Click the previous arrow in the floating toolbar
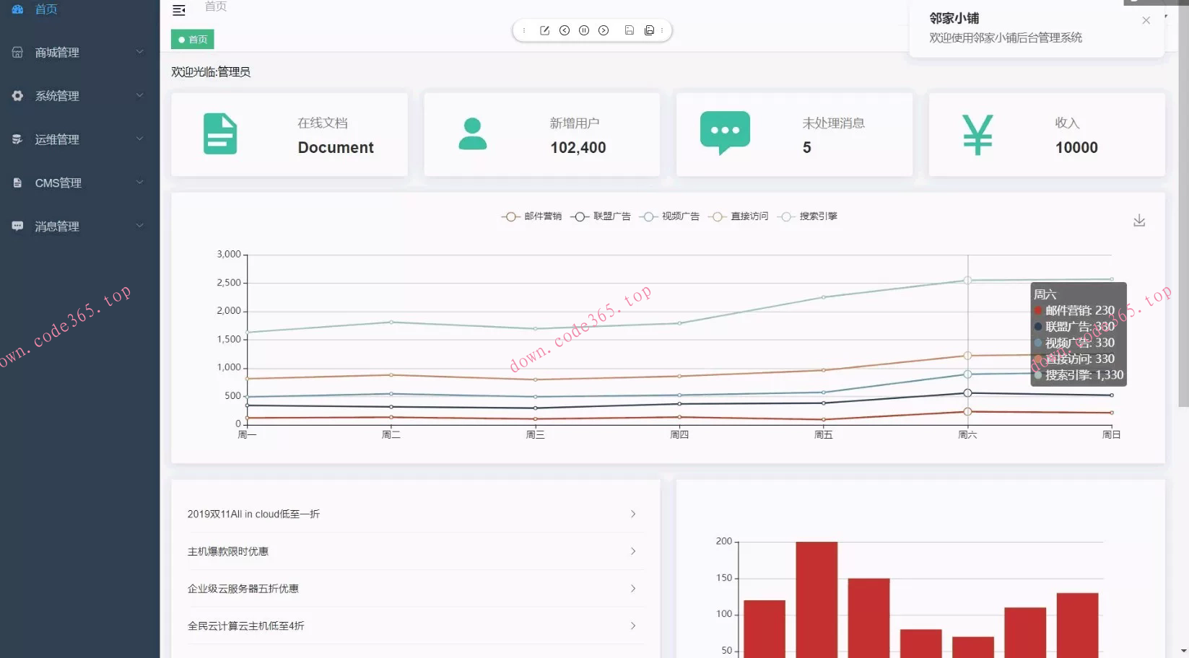The width and height of the screenshot is (1189, 658). 565,30
